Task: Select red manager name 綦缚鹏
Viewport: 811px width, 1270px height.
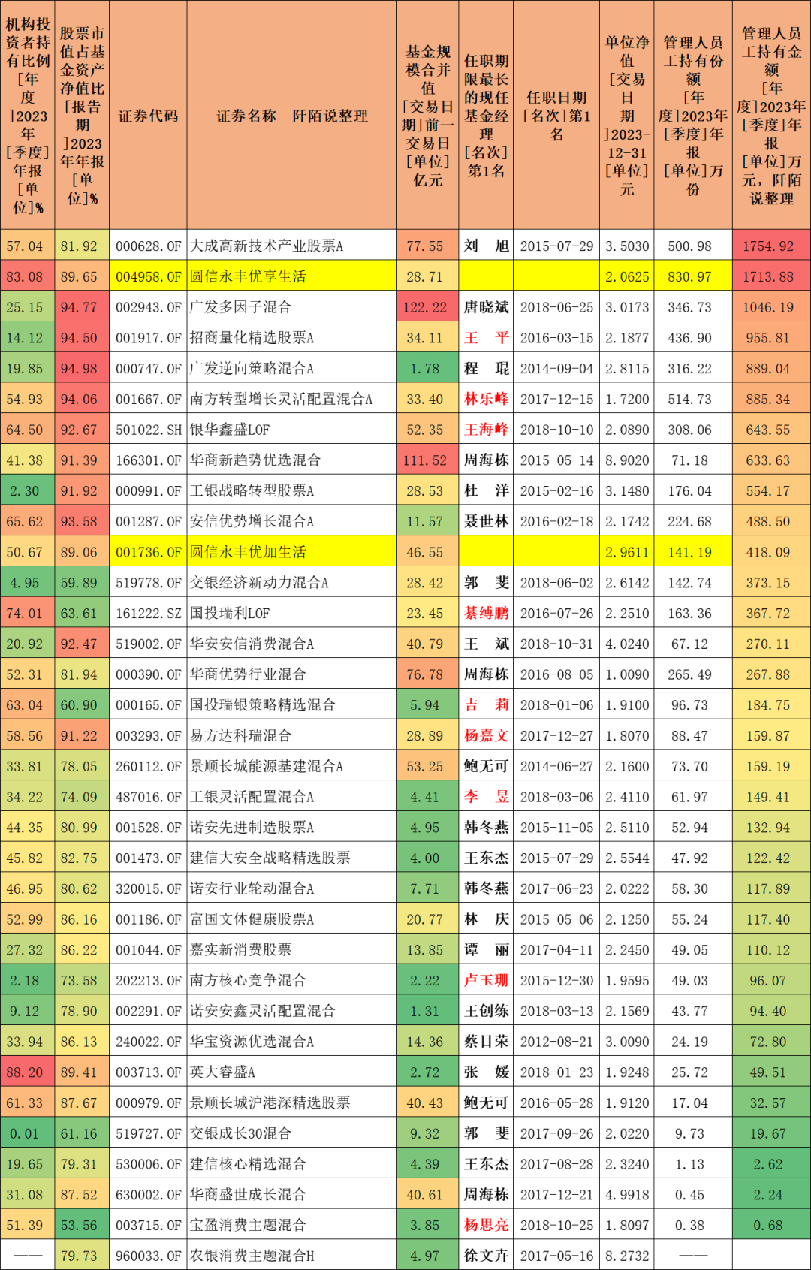Action: [x=486, y=614]
